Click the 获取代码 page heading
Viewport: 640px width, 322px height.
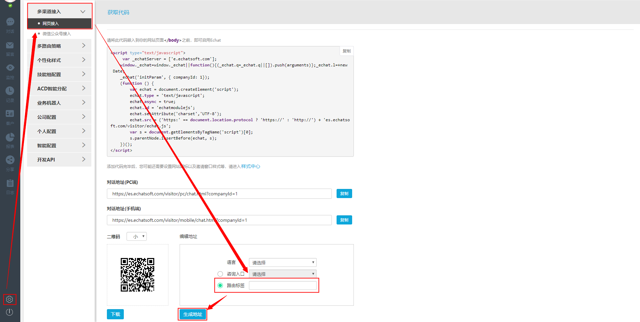118,13
